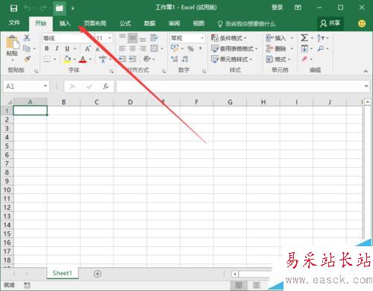Click the Increase Decimal icon
This screenshot has width=373, height=291.
click(175, 59)
